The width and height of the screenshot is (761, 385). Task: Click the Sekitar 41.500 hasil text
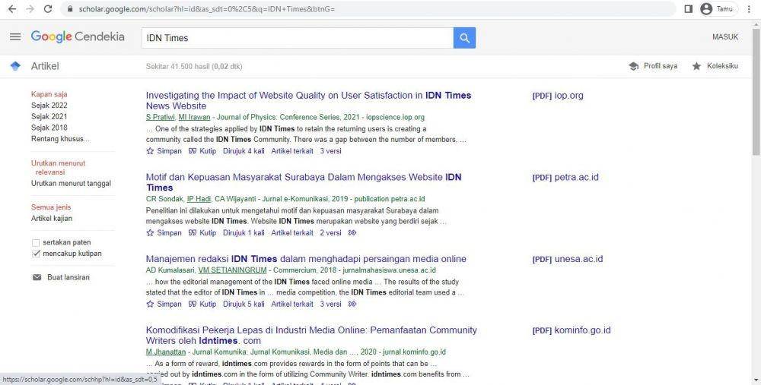tap(194, 66)
